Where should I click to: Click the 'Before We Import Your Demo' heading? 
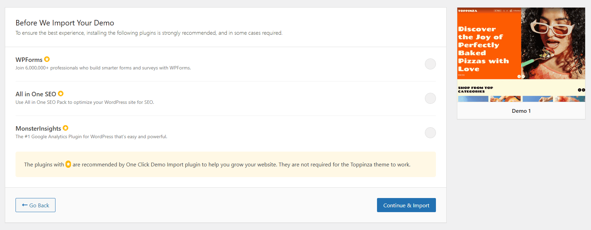click(65, 23)
